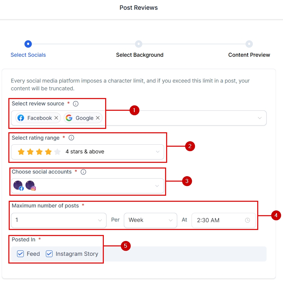Open the maximum number of posts dropdown
The height and width of the screenshot is (284, 283).
[x=99, y=220]
